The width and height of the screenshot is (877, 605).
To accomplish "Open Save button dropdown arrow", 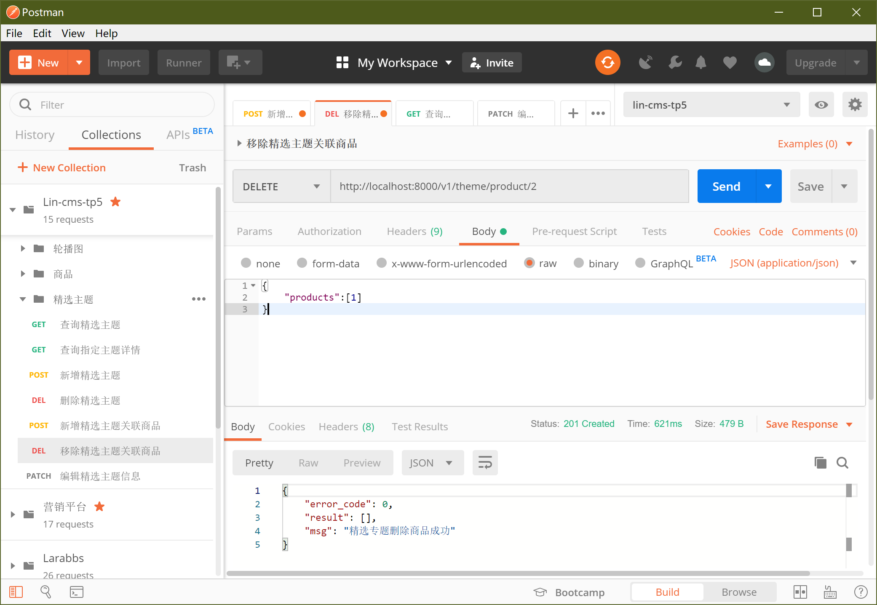I will point(844,186).
